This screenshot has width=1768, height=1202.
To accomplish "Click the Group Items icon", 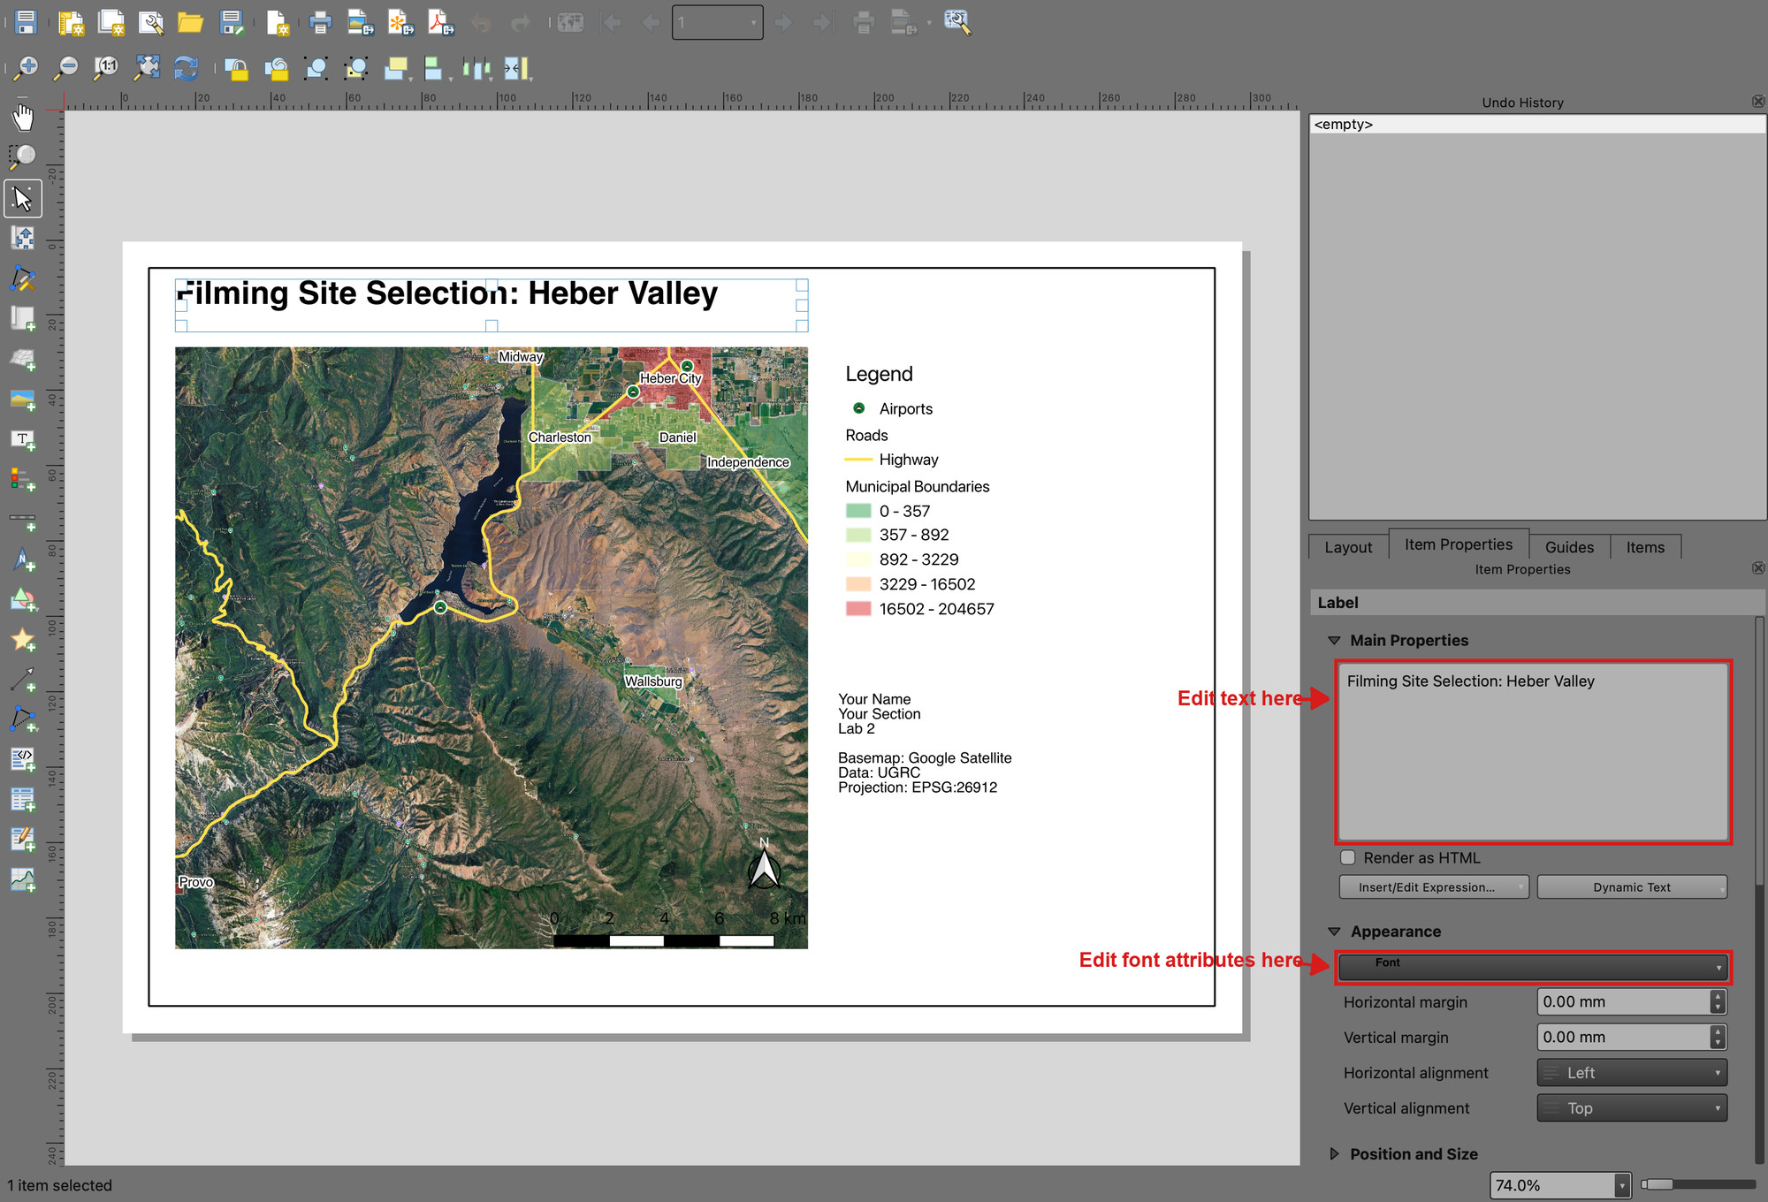I will pyautogui.click(x=316, y=68).
